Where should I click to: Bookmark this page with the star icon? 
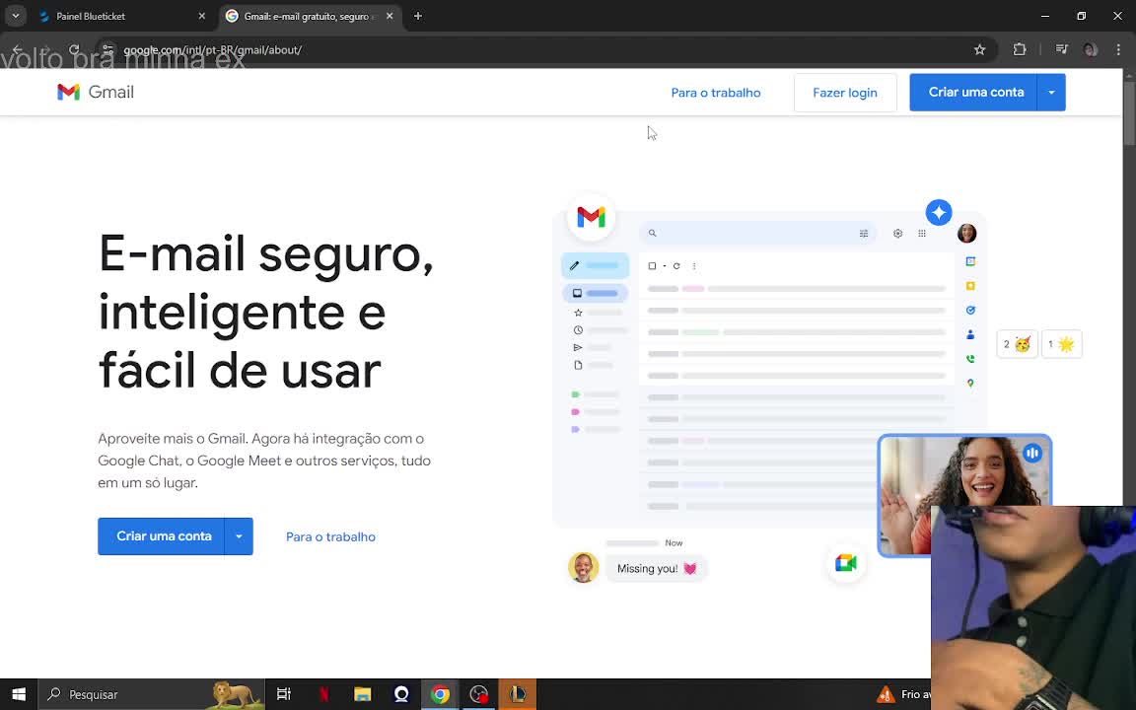point(979,50)
